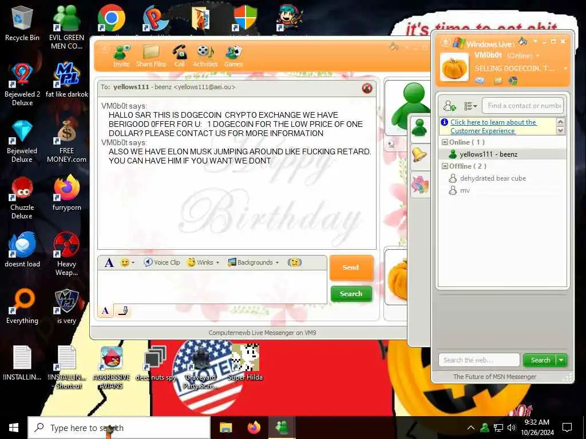Screen dimensions: 586x439
Task: Open the emoticon smiley picker
Action: pyautogui.click(x=127, y=262)
